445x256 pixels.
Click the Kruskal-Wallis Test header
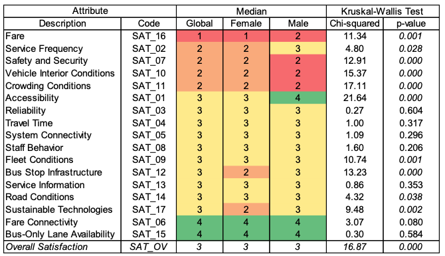tap(383, 11)
